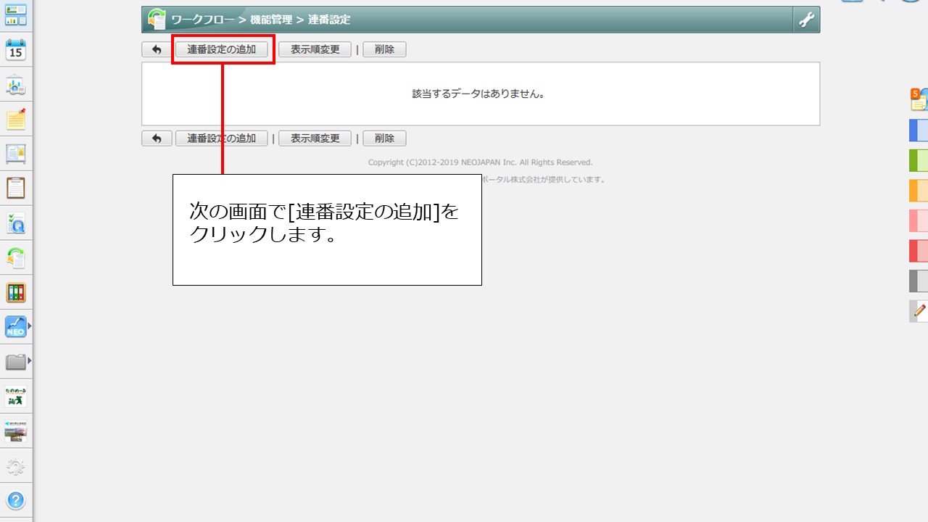Click 連番設定 in the breadcrumb
The height and width of the screenshot is (522, 928).
(329, 20)
